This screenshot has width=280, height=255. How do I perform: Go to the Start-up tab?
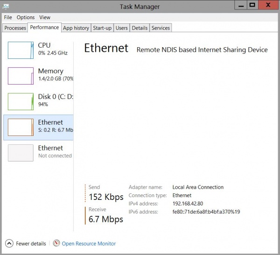click(102, 28)
